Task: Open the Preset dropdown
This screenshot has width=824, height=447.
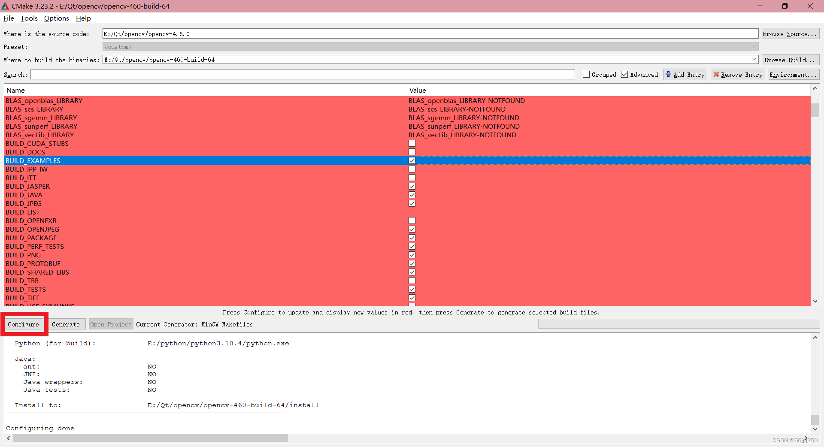Action: (x=430, y=47)
